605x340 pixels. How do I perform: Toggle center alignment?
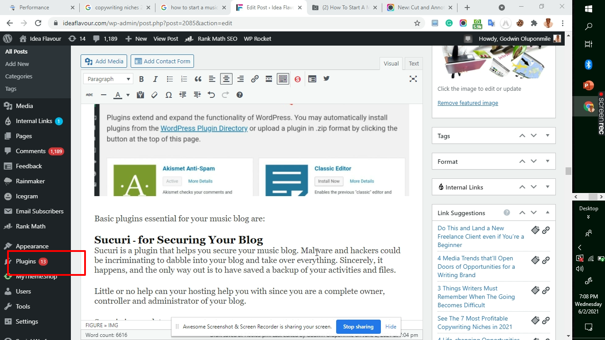[226, 79]
